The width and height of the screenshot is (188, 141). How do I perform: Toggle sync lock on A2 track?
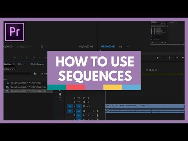(84, 116)
